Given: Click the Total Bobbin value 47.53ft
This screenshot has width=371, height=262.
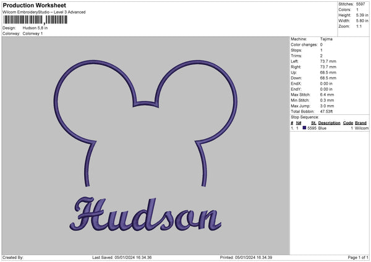Looking at the screenshot, I should click(x=326, y=111).
